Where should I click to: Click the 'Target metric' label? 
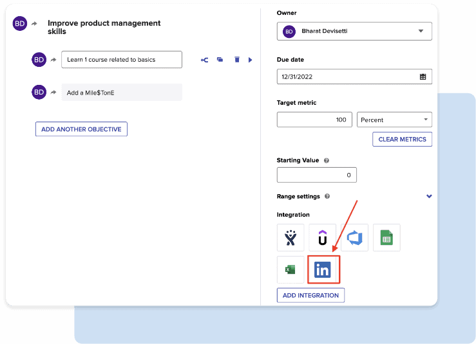(x=296, y=103)
